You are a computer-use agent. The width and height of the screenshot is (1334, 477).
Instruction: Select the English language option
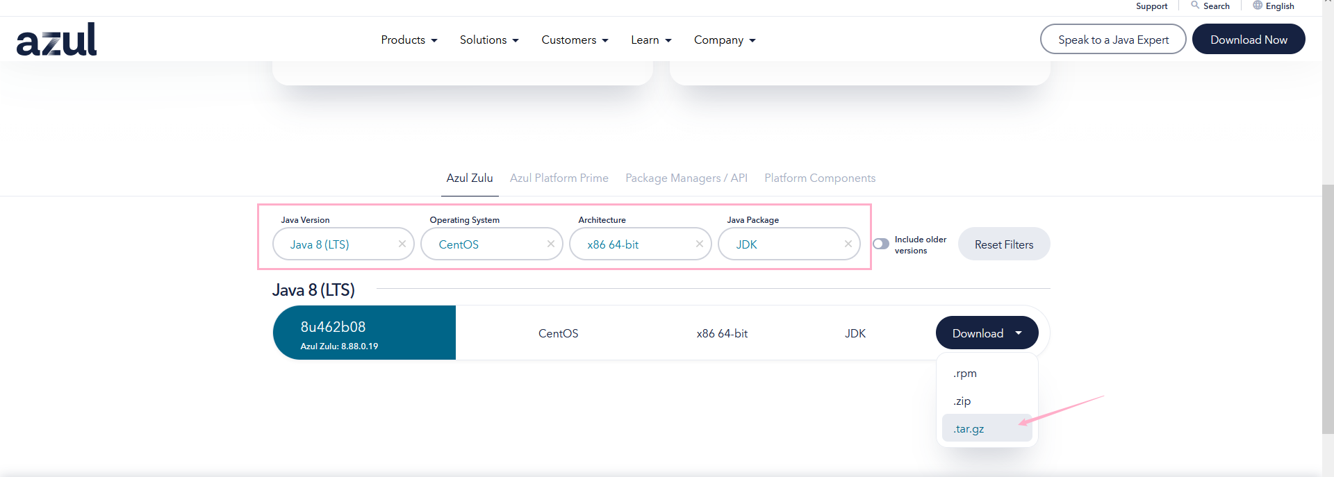pos(1280,6)
